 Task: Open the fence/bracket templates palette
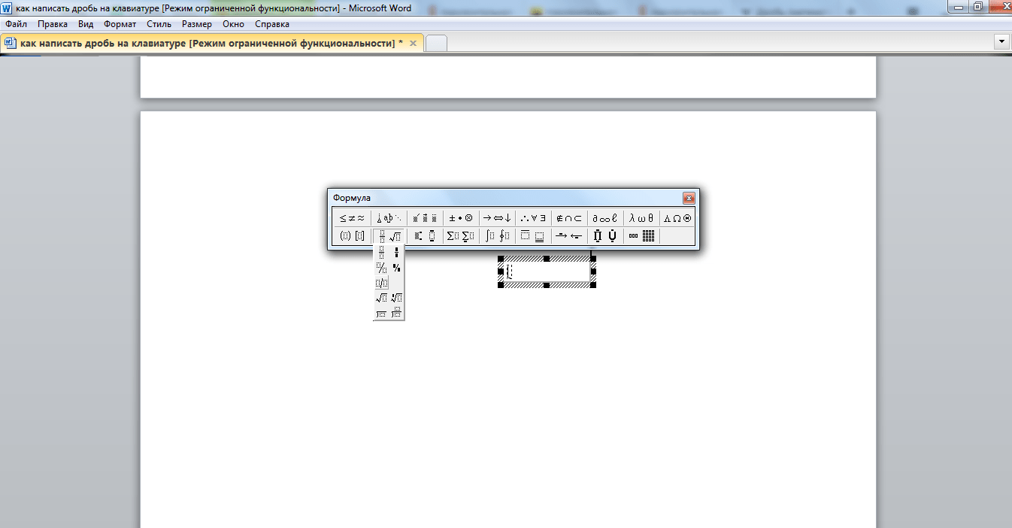pos(352,236)
